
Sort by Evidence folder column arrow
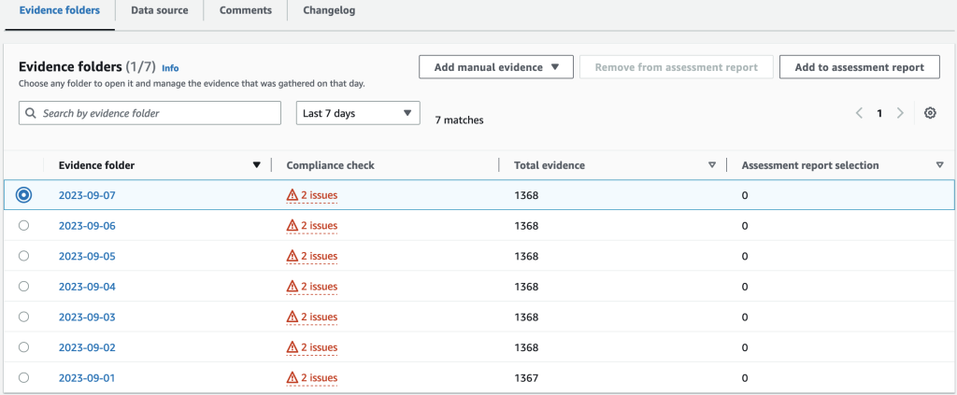257,165
